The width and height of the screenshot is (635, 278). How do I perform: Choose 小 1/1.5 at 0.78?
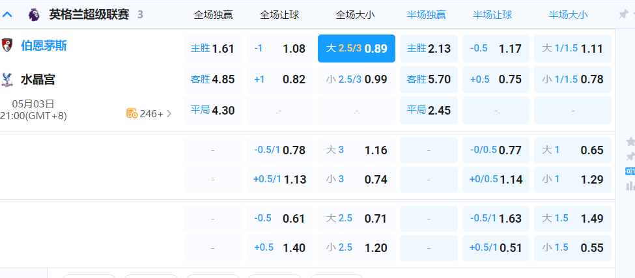coord(572,79)
